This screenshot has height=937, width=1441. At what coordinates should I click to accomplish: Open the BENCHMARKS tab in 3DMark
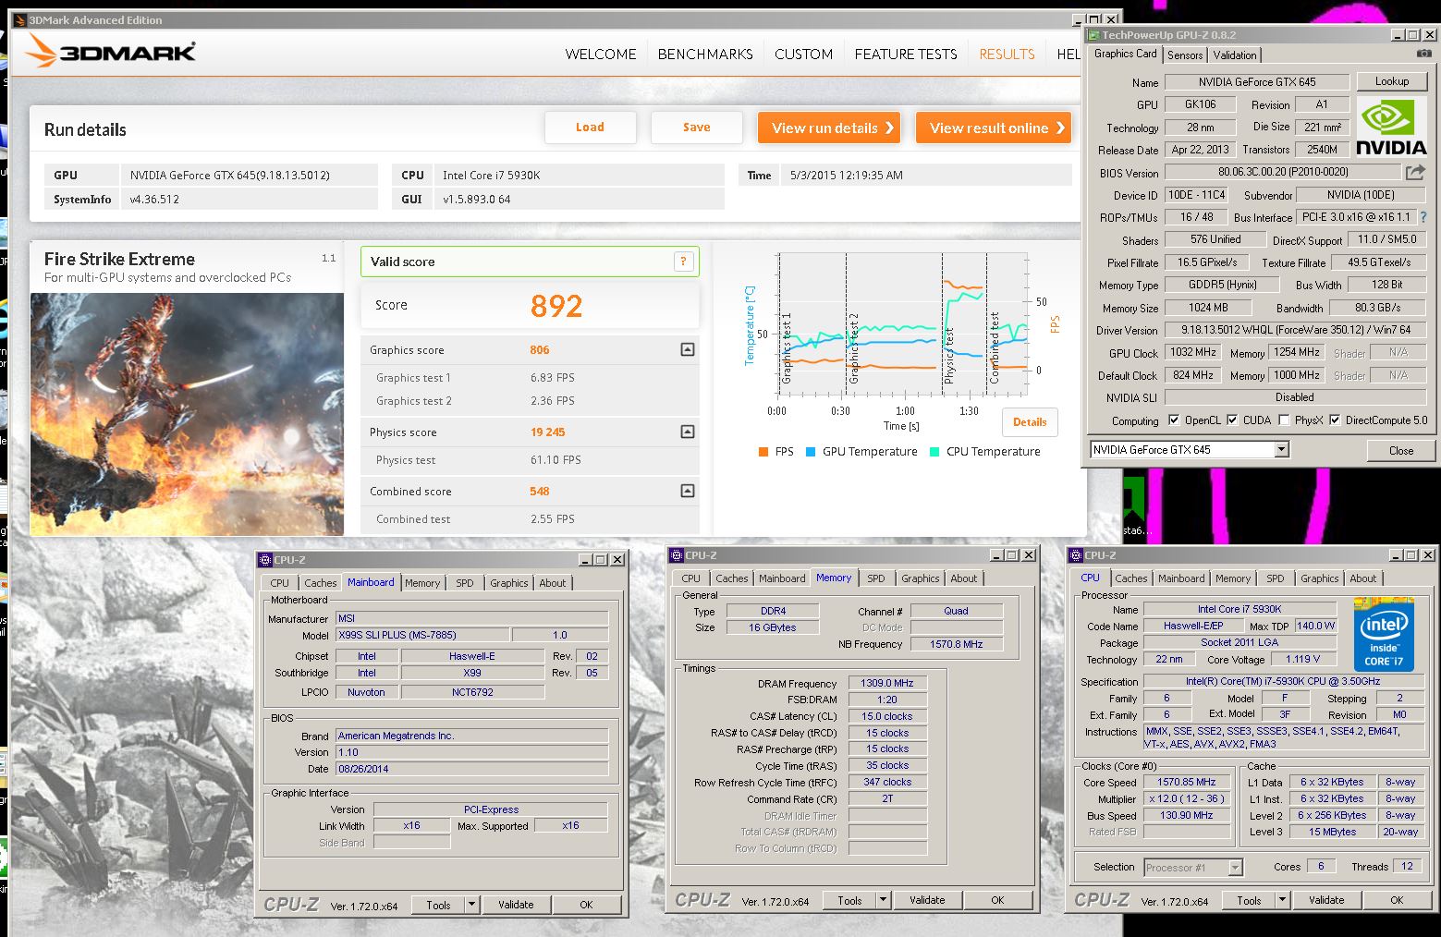pos(705,55)
